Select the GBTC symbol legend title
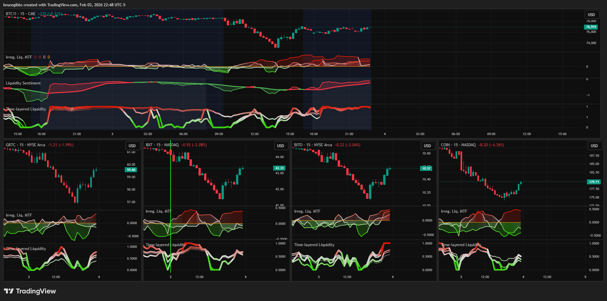This screenshot has width=607, height=301. tap(25, 145)
